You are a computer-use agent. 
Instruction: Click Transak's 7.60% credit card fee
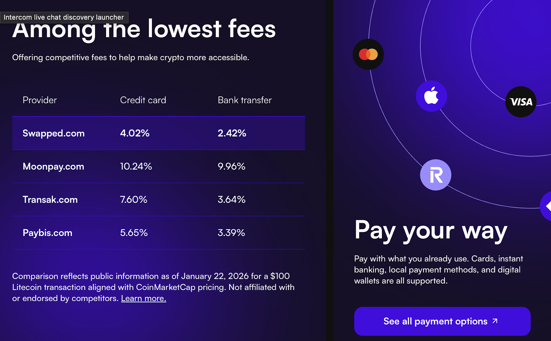tap(134, 200)
